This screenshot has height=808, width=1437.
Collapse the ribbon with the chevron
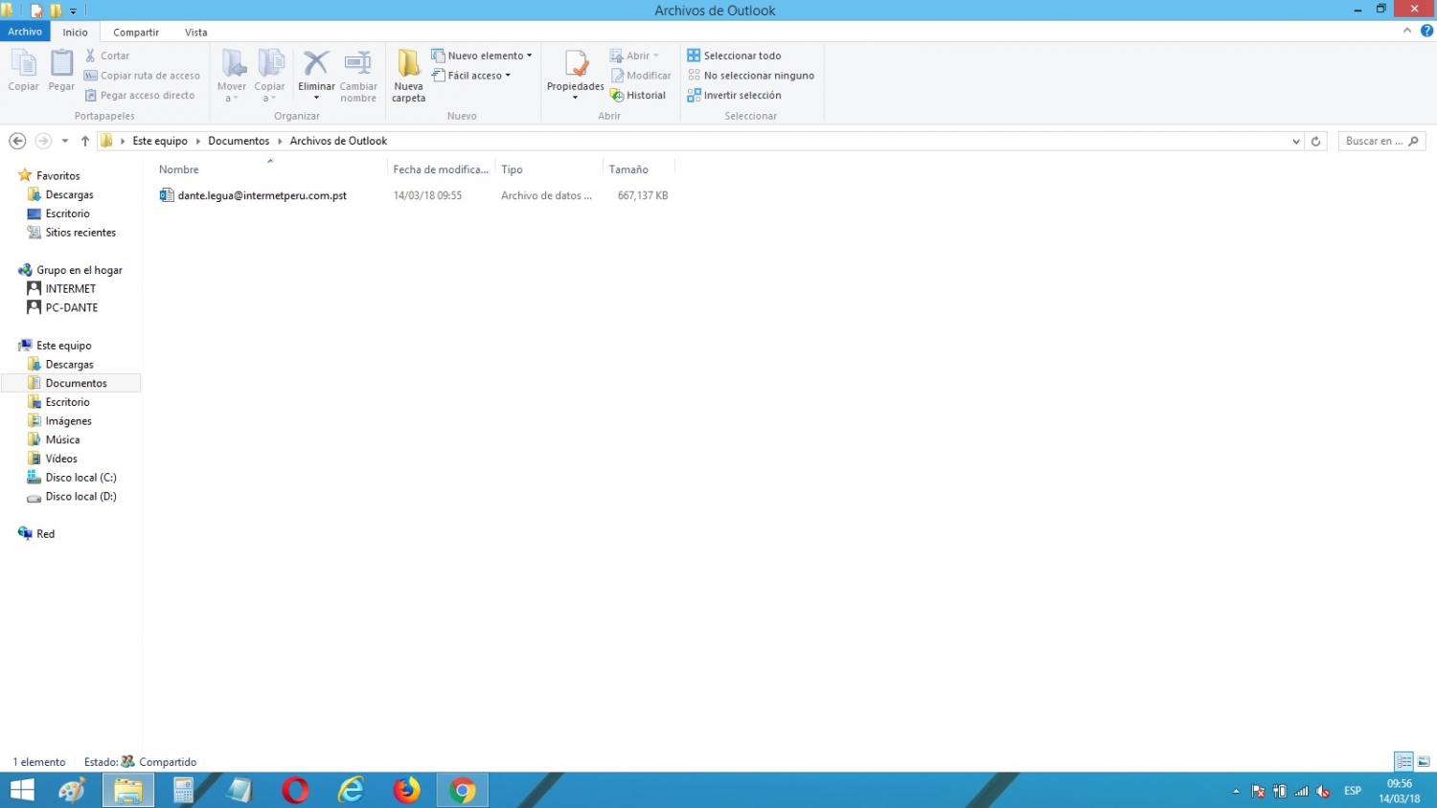[x=1407, y=31]
